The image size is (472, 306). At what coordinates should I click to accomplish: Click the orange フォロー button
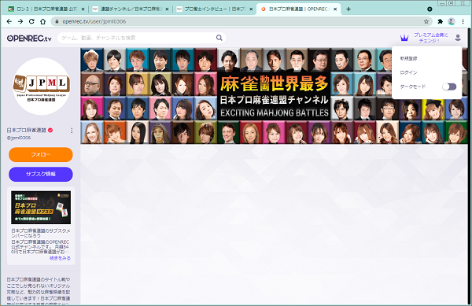point(41,155)
